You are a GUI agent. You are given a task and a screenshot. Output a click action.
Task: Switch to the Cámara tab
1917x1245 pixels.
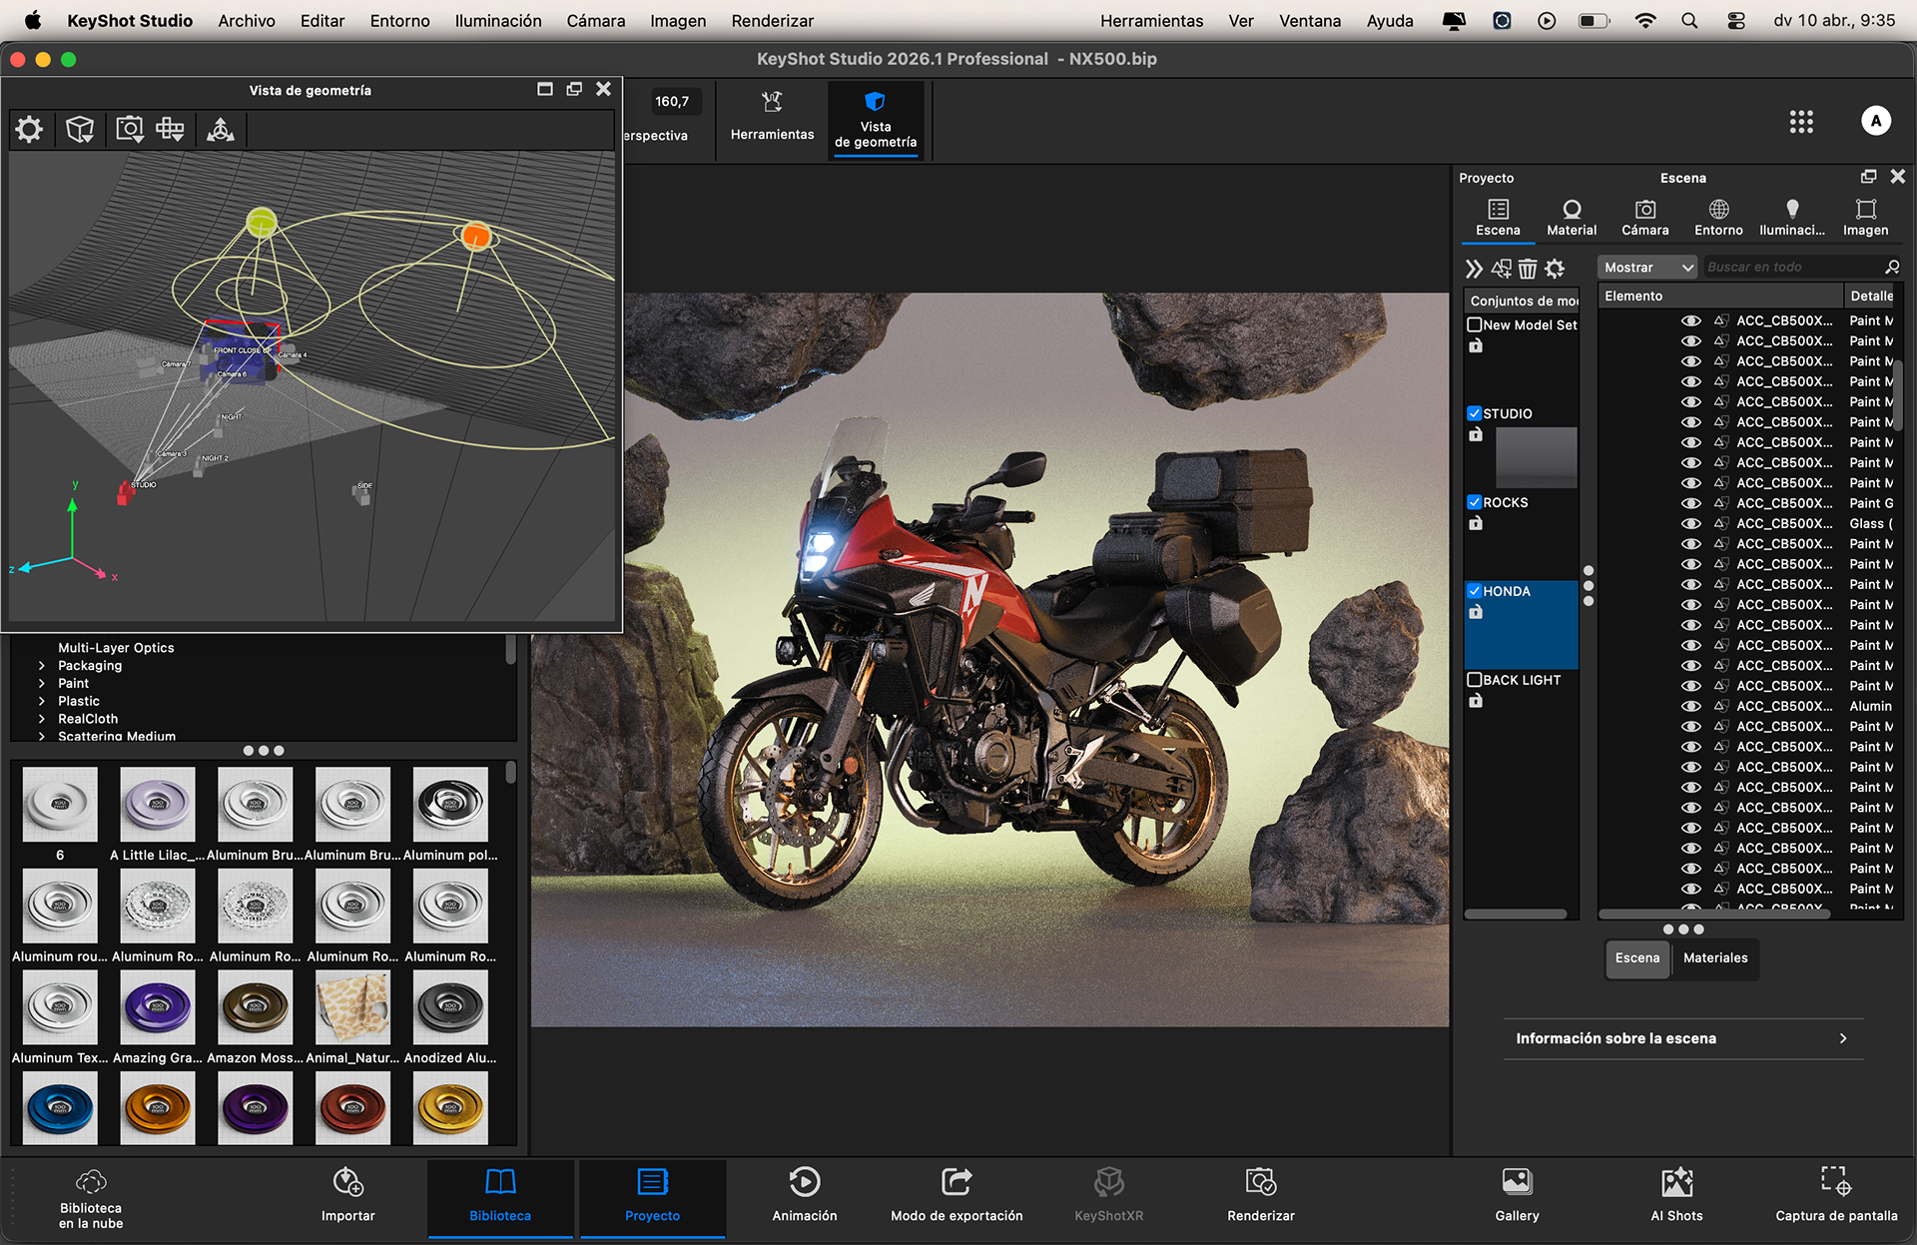point(1644,217)
